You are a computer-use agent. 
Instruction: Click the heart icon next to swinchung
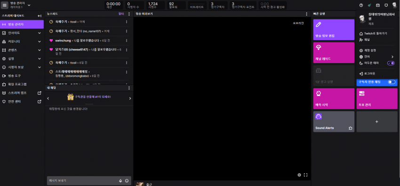tap(51, 40)
